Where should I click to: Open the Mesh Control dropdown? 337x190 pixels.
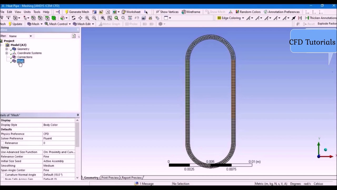[57, 24]
